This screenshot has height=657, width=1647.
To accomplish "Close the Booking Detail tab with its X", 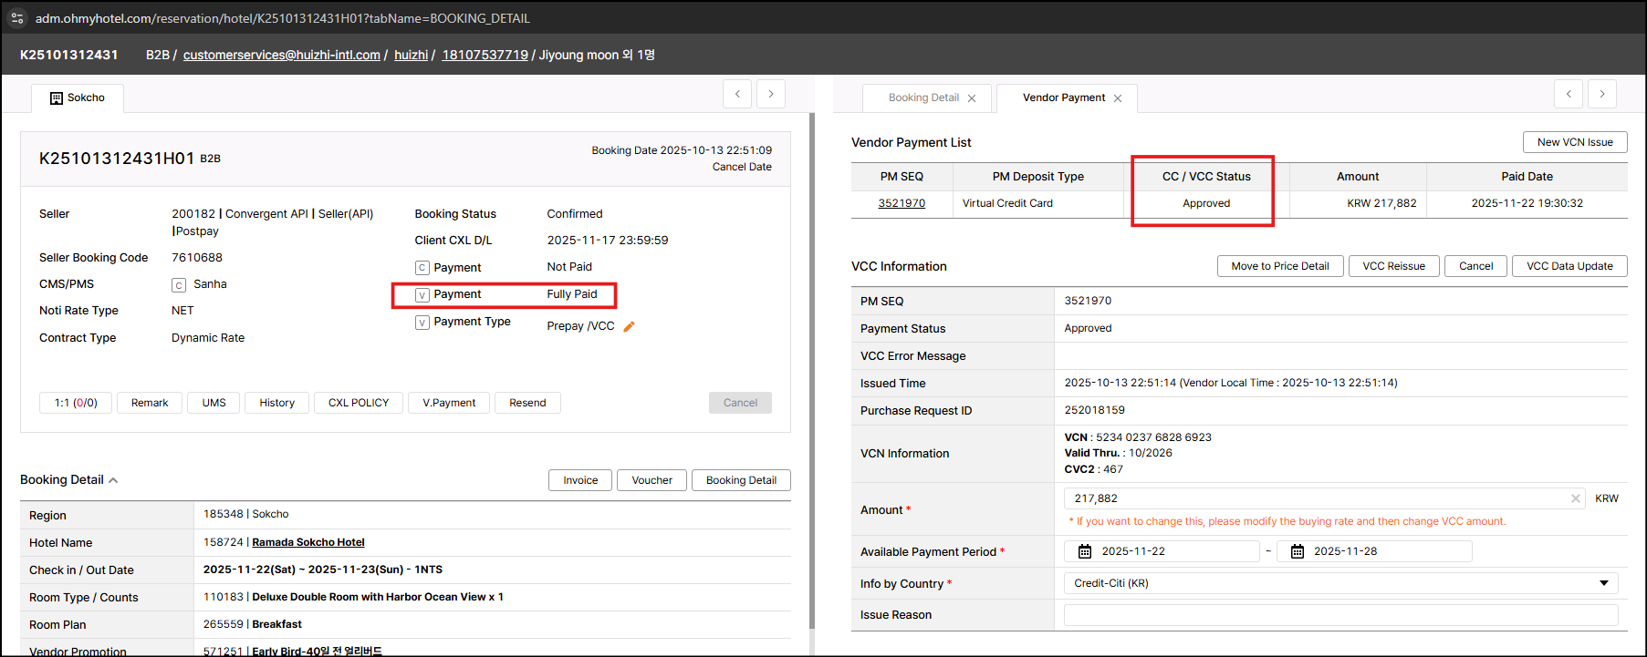I will tap(972, 98).
